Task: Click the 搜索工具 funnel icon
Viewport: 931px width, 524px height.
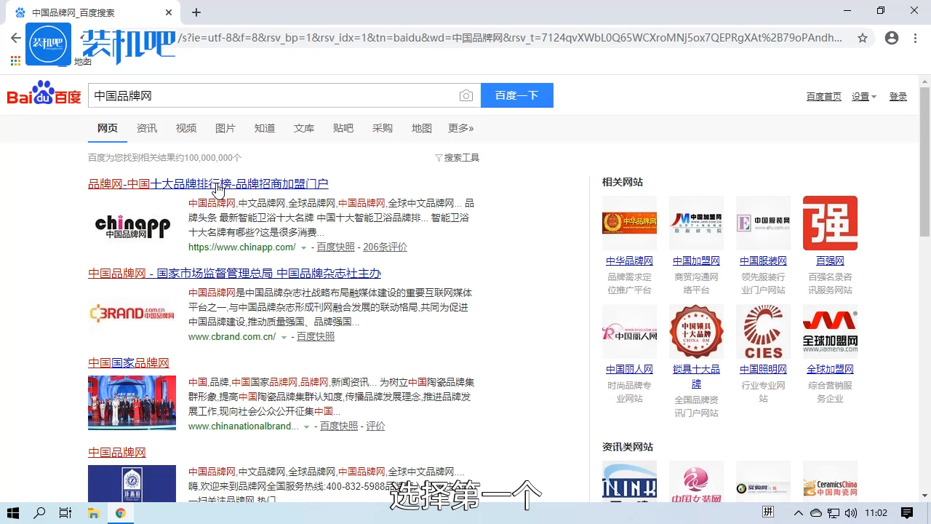Action: pos(457,157)
